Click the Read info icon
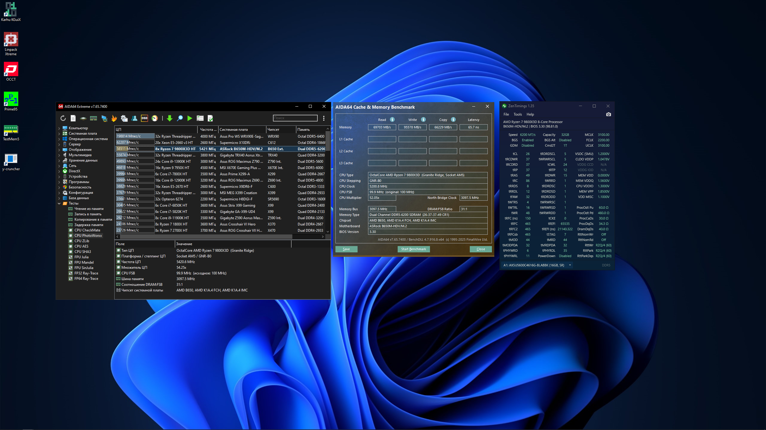The image size is (766, 430). click(x=392, y=119)
